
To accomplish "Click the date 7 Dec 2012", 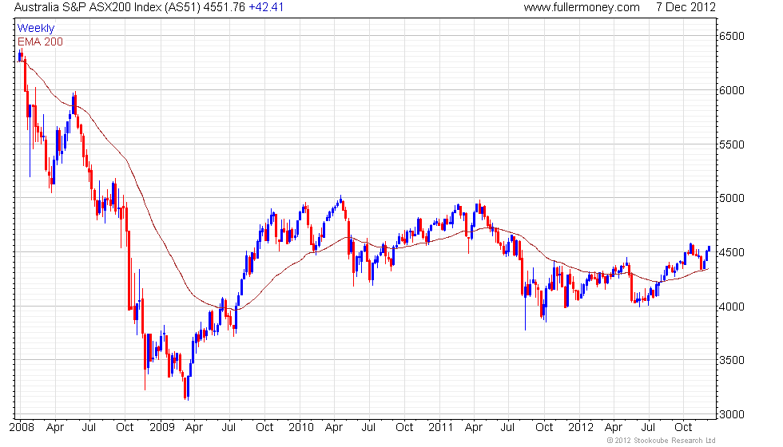I will [686, 7].
